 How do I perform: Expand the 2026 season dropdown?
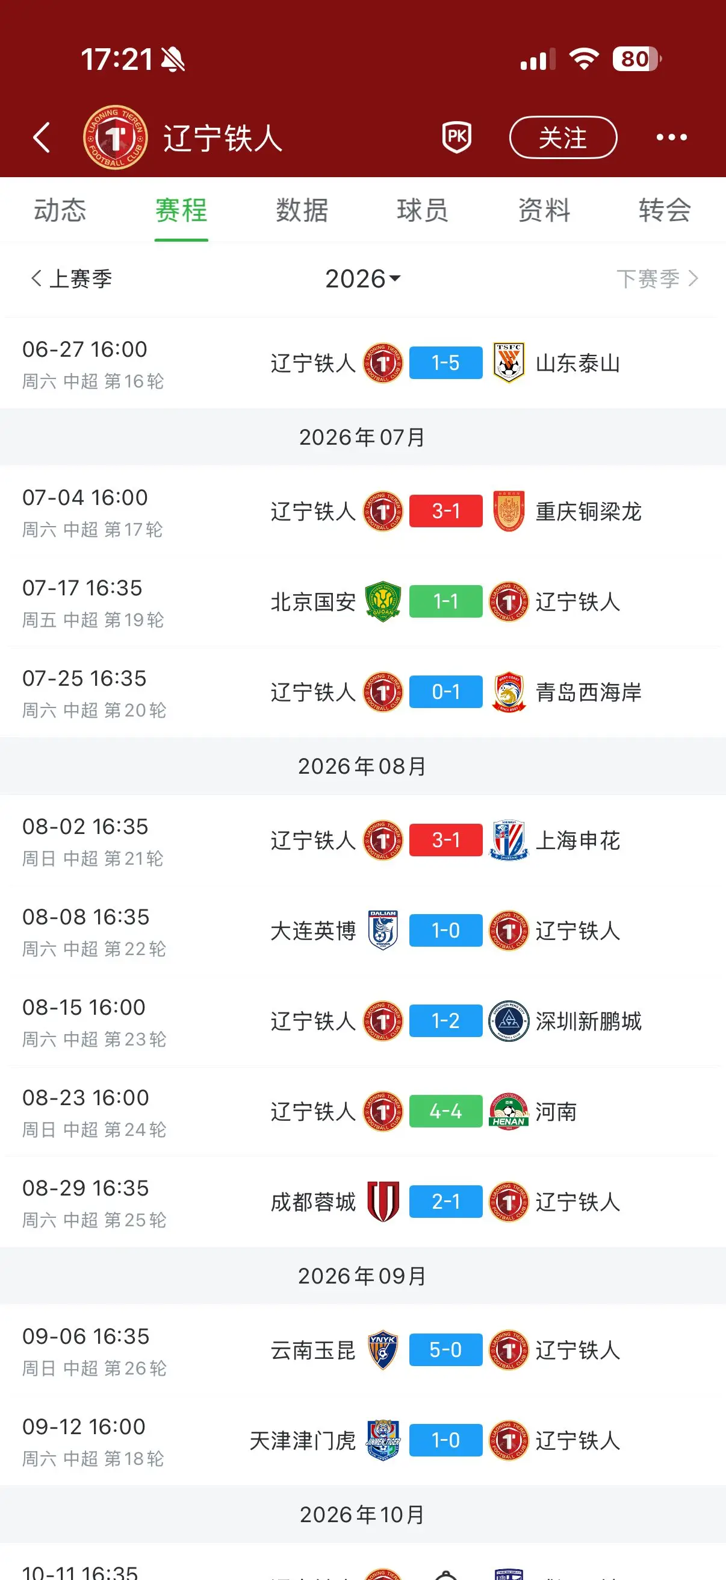(x=362, y=278)
